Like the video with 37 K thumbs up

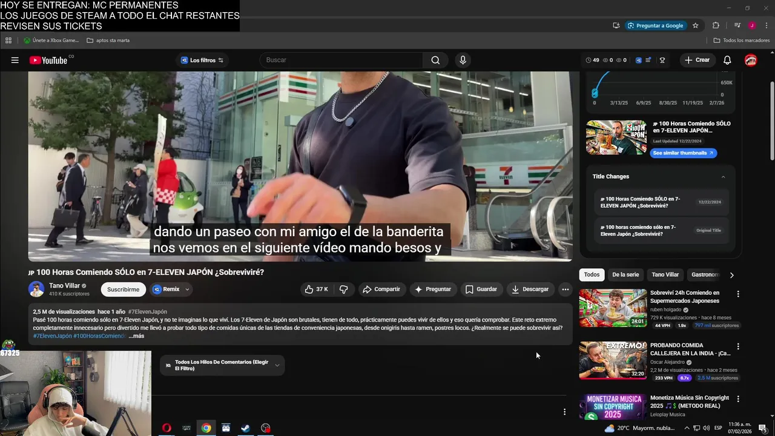pos(316,289)
